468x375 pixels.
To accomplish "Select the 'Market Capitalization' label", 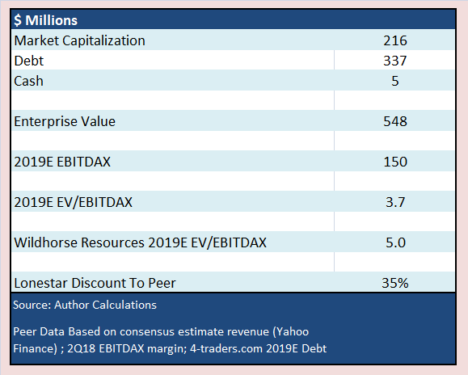I will [x=80, y=40].
